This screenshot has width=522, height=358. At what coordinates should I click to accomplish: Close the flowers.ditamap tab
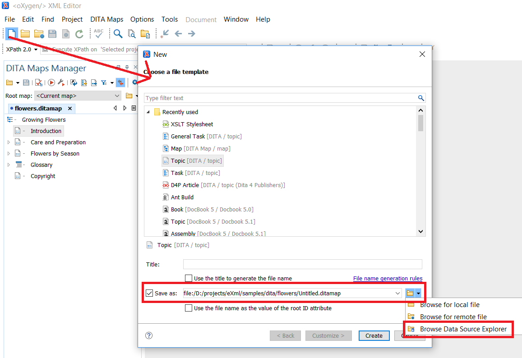[70, 109]
